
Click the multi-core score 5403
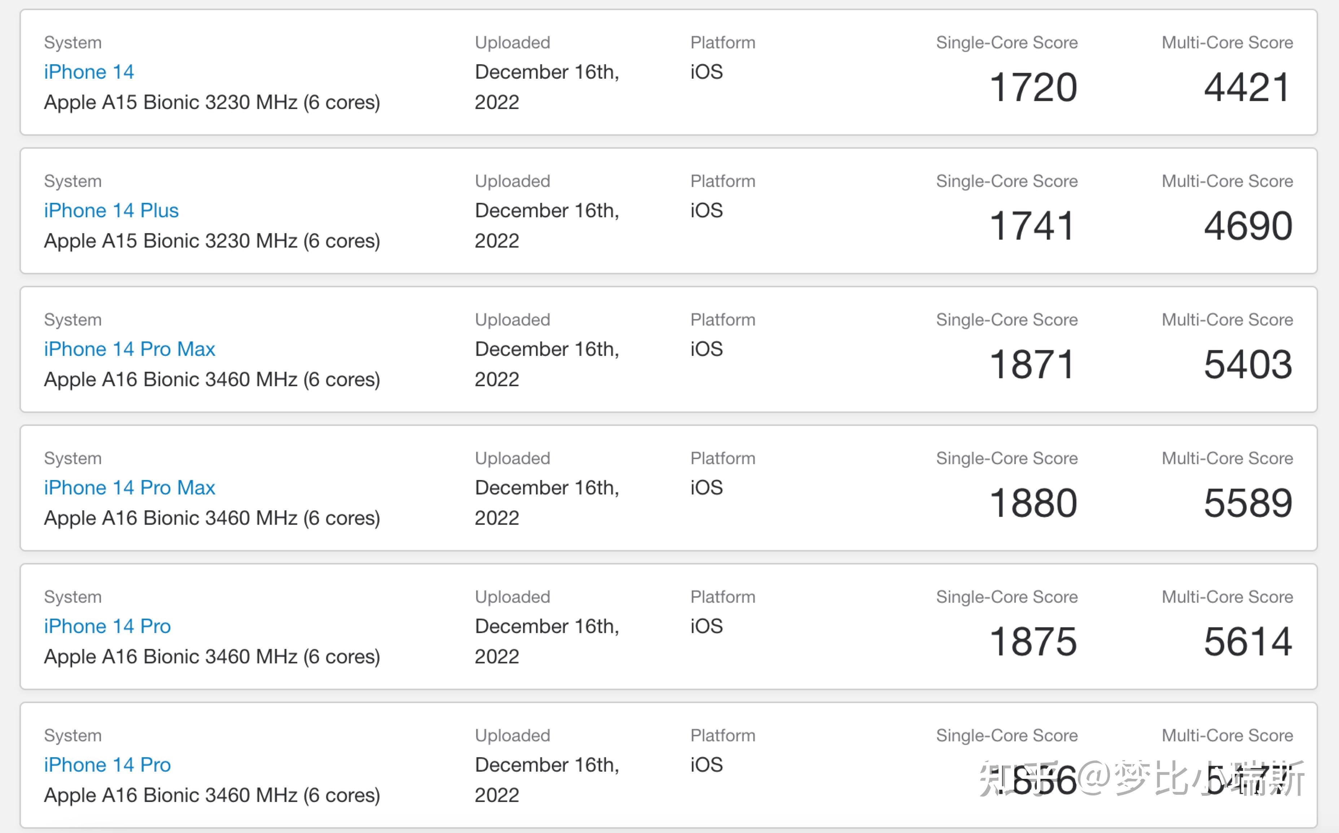click(x=1248, y=365)
